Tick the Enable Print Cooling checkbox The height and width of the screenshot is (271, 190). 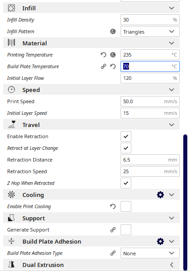(126, 206)
